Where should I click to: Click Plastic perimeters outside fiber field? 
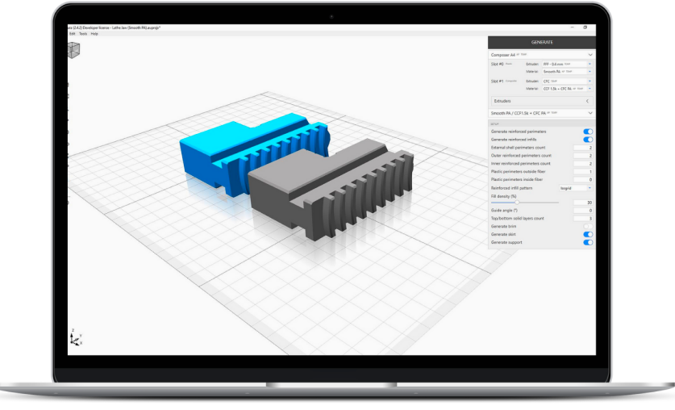click(x=583, y=171)
